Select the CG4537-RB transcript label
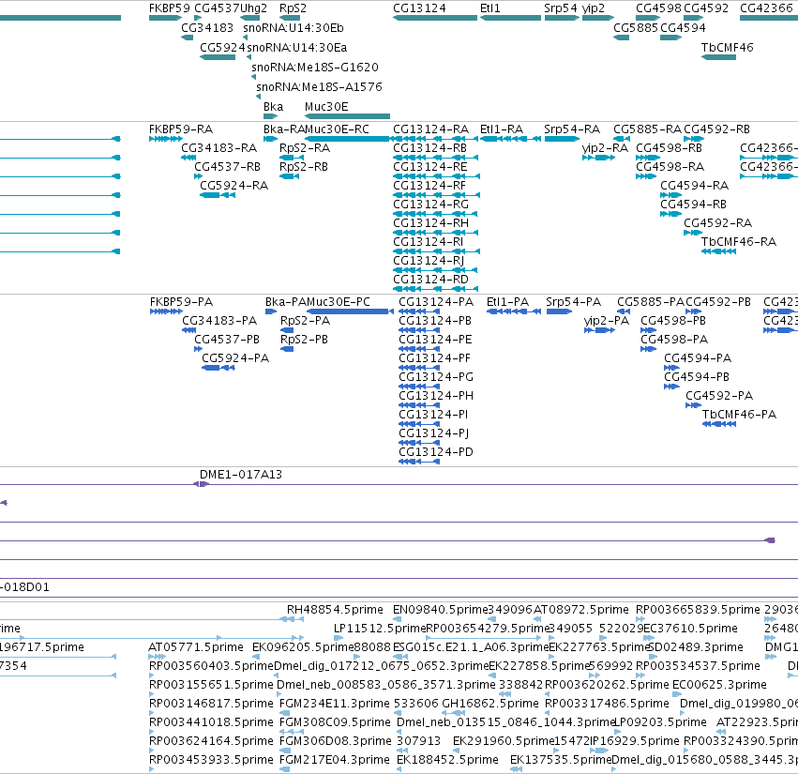 coord(228,167)
